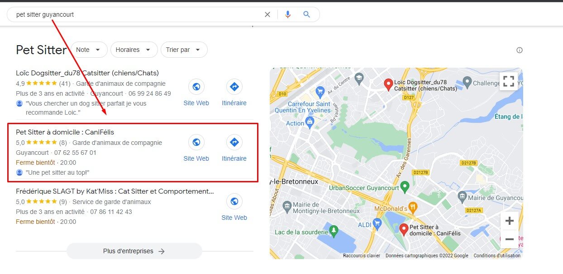
Task: Click Données cartographiques ©2022 Google text
Action: point(427,255)
